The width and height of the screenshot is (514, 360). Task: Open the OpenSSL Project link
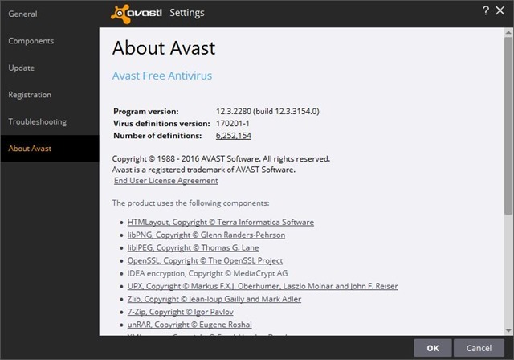coord(205,260)
